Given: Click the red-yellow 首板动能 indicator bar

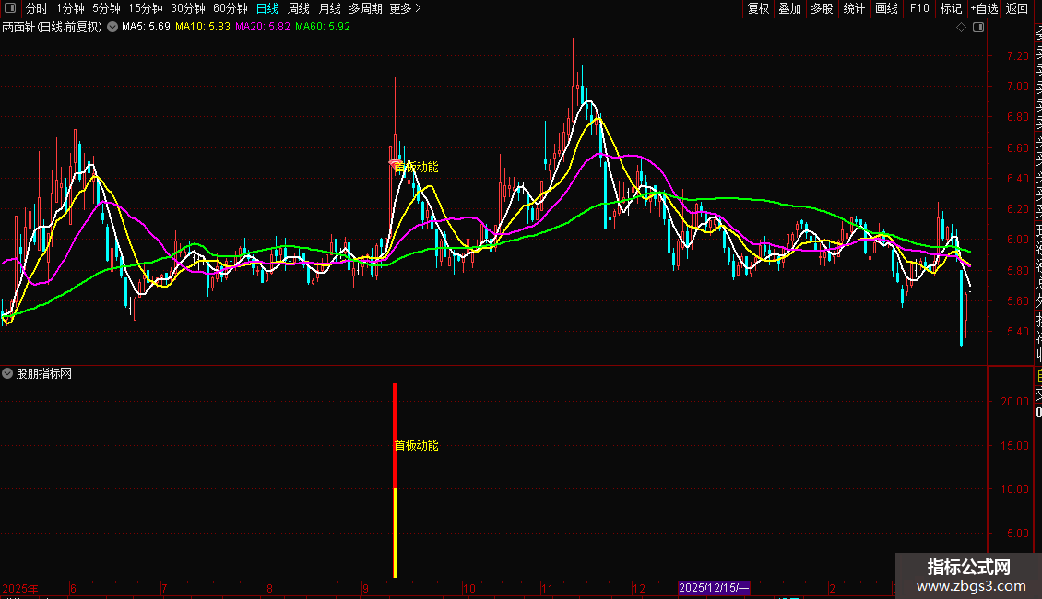Looking at the screenshot, I should pos(396,479).
